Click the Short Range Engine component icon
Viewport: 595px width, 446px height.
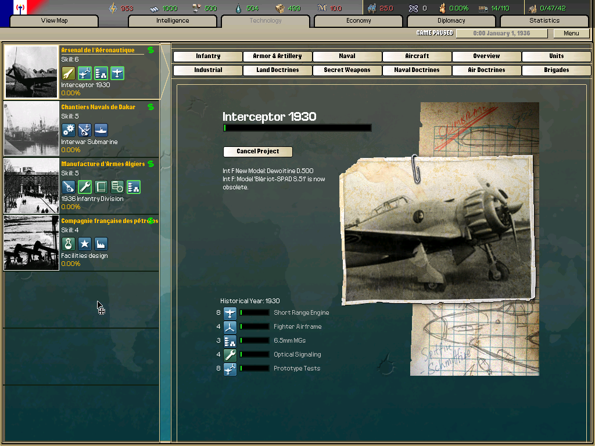click(230, 313)
